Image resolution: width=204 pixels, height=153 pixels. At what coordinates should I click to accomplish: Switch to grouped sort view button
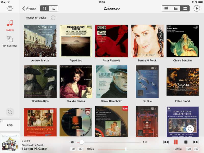(54, 8)
